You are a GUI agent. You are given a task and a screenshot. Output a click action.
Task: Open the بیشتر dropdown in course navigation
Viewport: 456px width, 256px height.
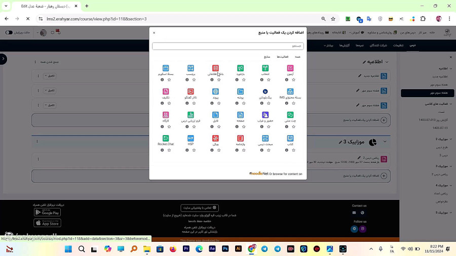pyautogui.click(x=329, y=46)
